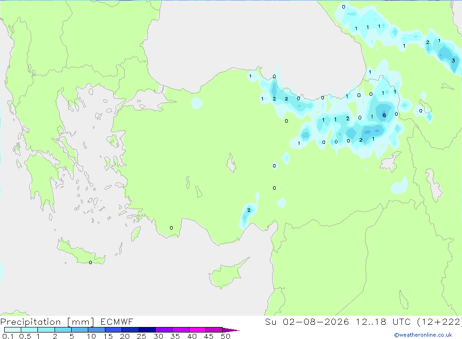This screenshot has height=339, width=462.
Task: Click the legend tick label '25'
Action: pos(141,336)
